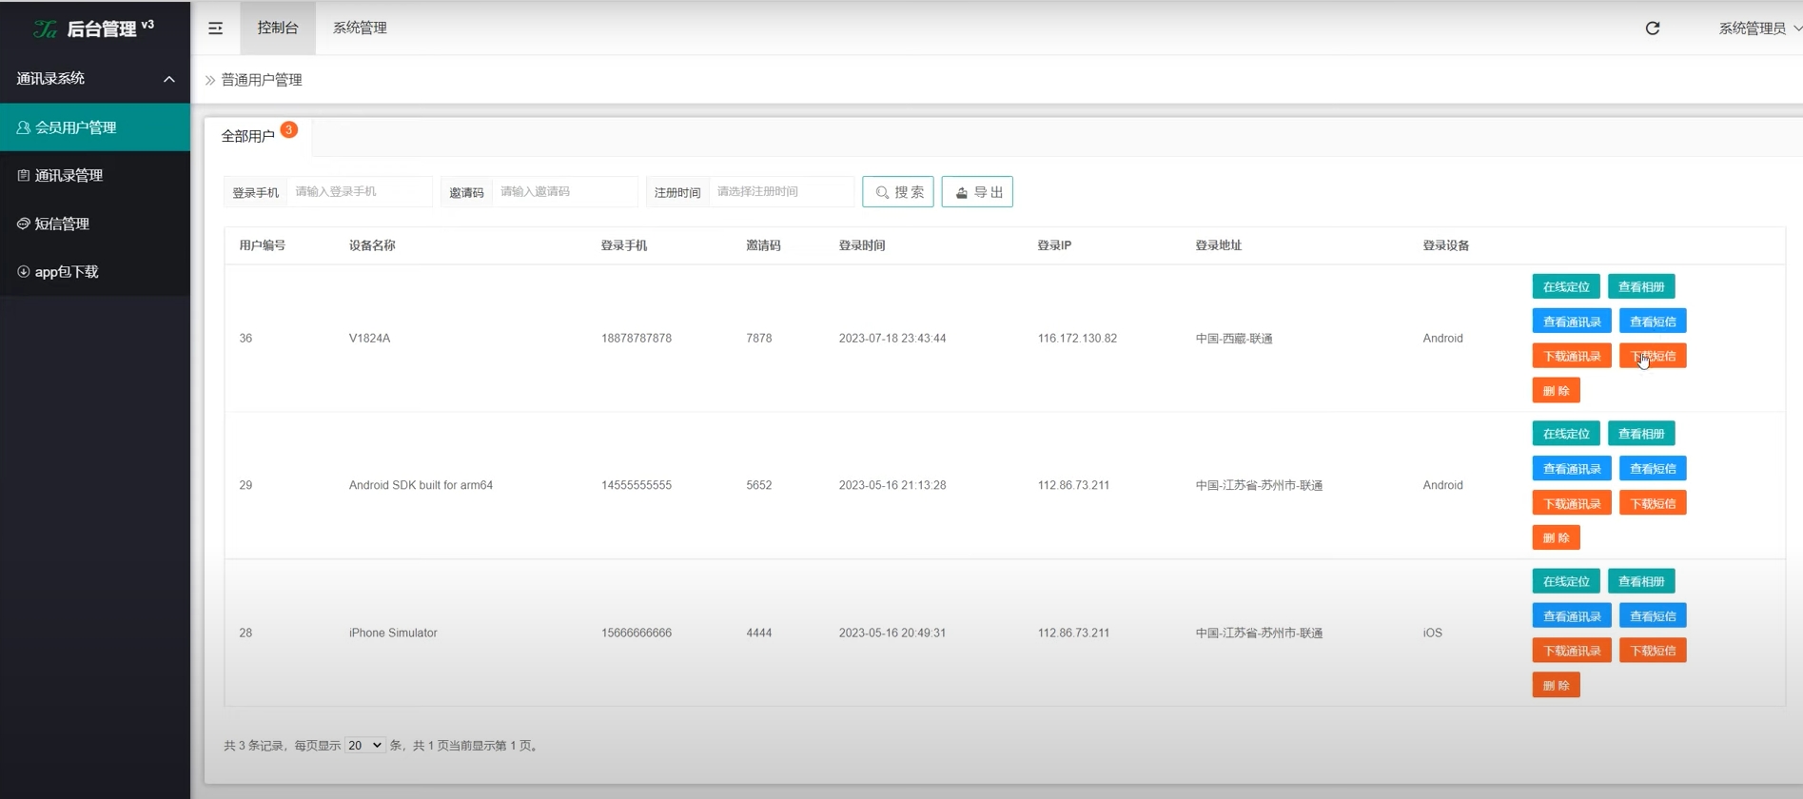Switch to the 系统管理 tab
Viewport: 1803px width, 799px height.
(360, 28)
